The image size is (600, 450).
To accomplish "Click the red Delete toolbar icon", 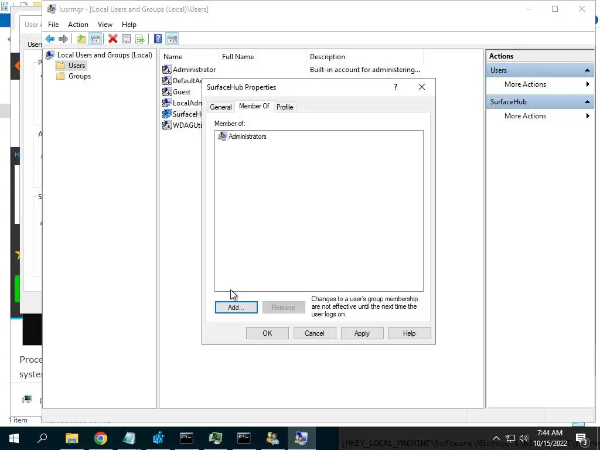I will coord(112,39).
